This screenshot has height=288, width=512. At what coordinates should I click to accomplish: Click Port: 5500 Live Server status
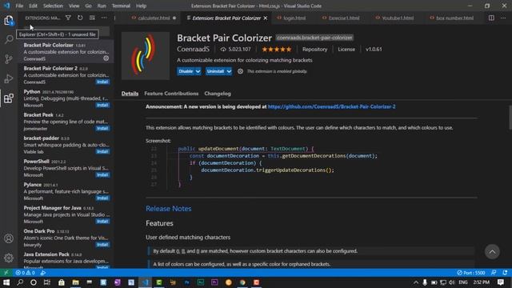tap(471, 273)
